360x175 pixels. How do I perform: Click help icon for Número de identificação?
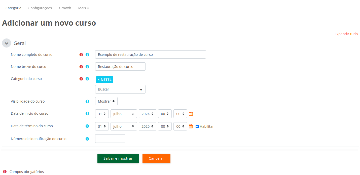pos(87,139)
